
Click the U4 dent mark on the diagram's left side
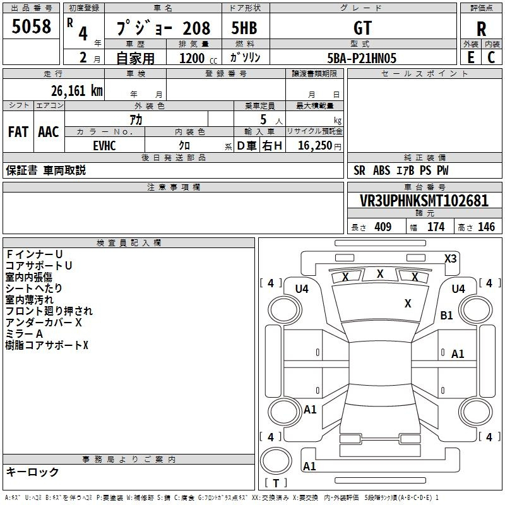(302, 288)
